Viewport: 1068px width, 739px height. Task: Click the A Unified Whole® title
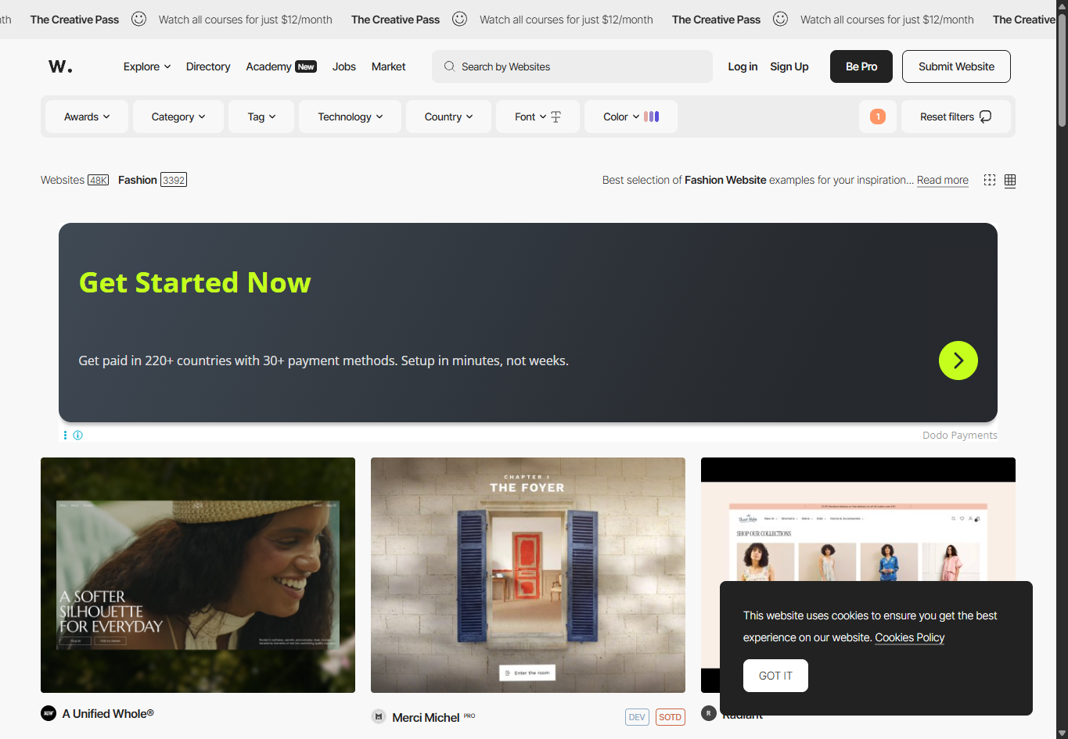[x=108, y=713]
